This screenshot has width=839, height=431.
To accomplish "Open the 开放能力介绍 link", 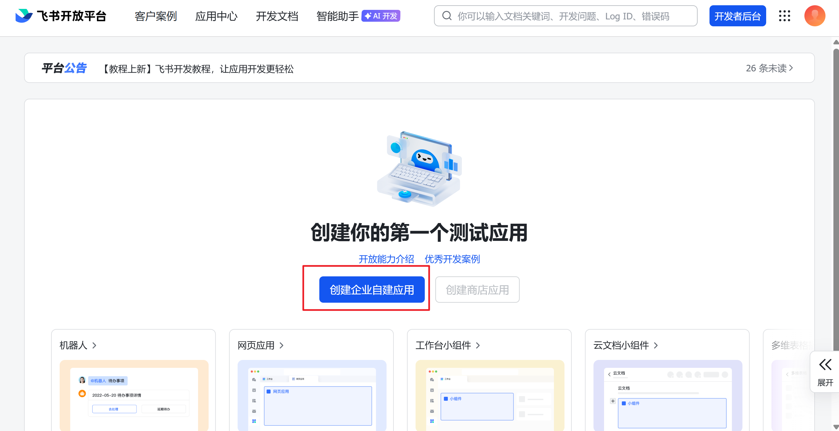I will click(x=386, y=259).
